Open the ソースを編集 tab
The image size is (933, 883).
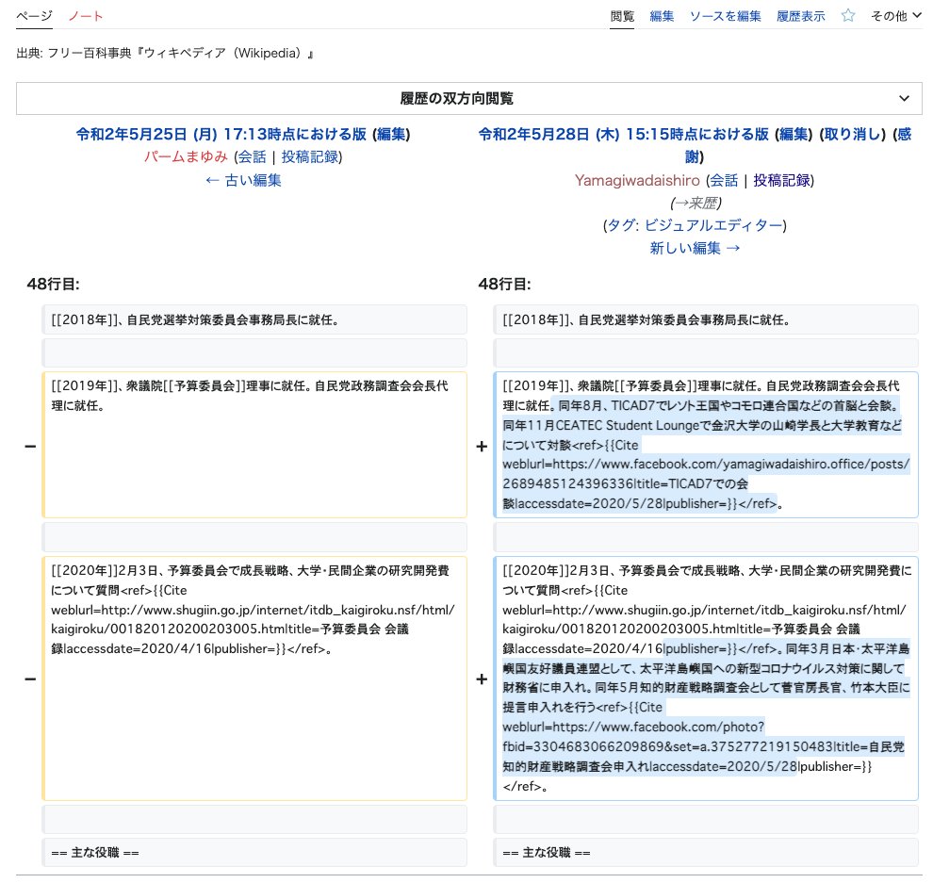(726, 16)
